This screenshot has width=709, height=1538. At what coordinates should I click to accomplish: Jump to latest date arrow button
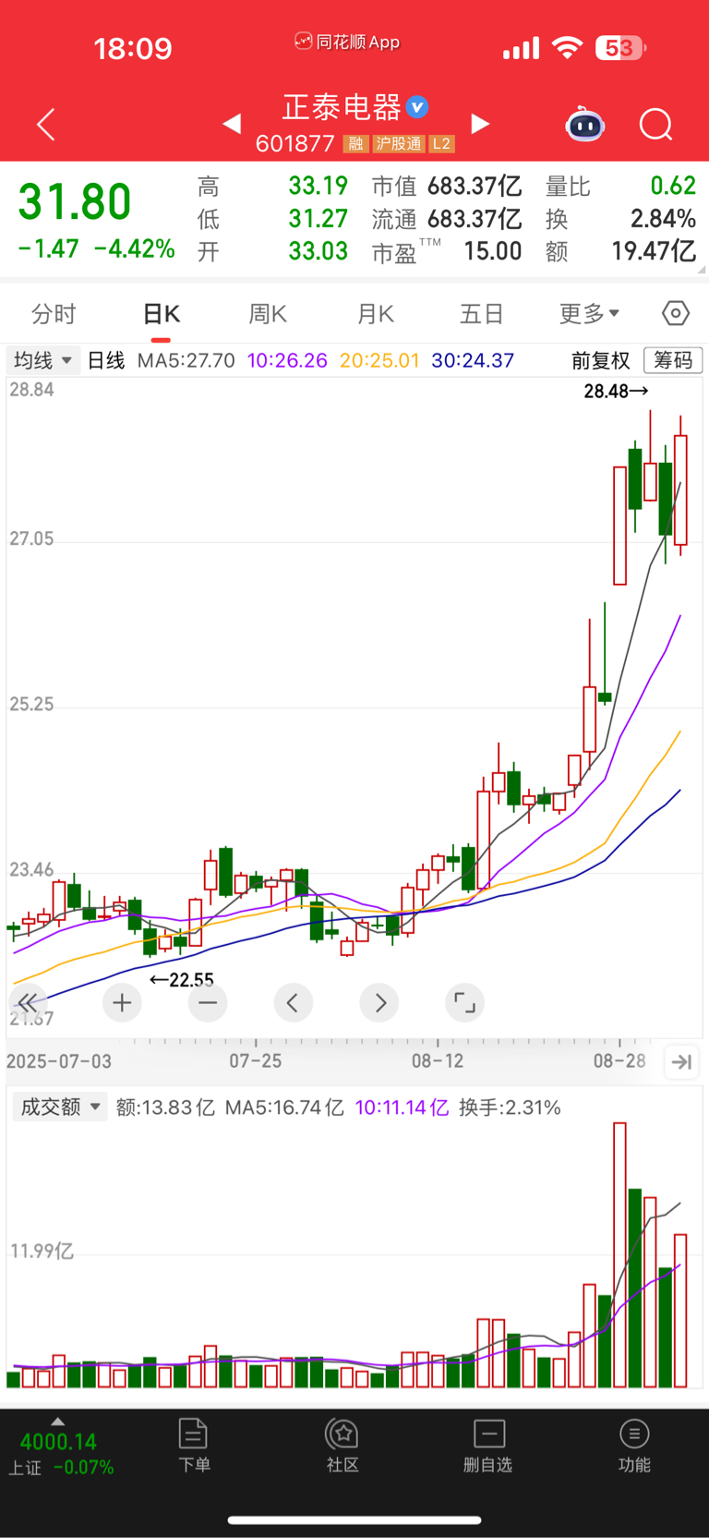point(681,1062)
